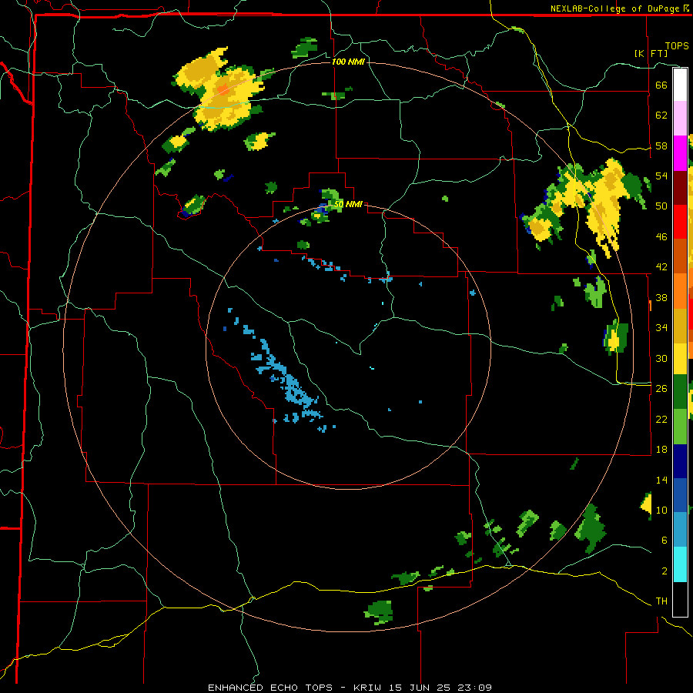Click the 10 value on the legend scale
The height and width of the screenshot is (693, 693).
point(661,510)
